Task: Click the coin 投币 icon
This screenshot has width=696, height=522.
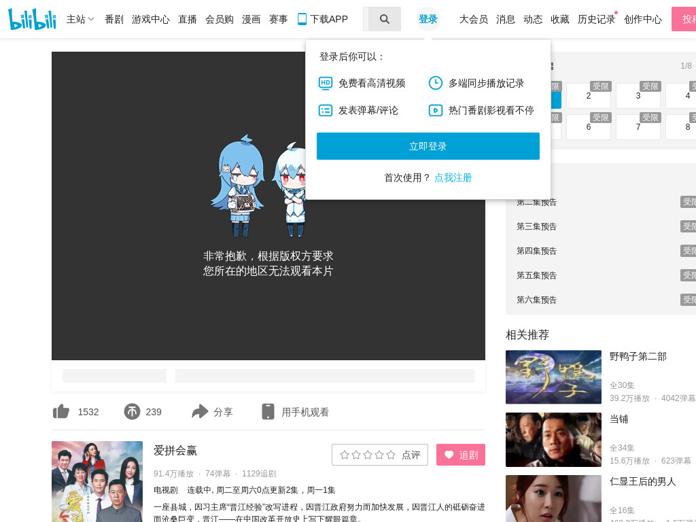Action: [132, 411]
